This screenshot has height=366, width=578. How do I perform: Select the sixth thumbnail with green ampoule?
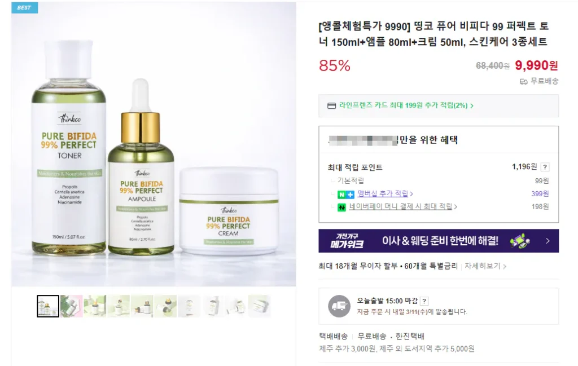(165, 306)
